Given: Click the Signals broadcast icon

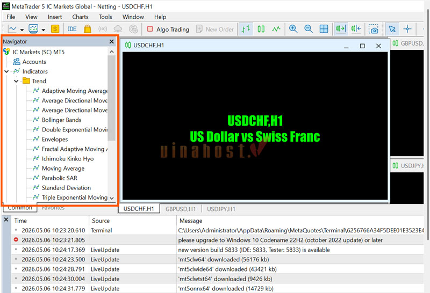Looking at the screenshot, I should point(103,29).
